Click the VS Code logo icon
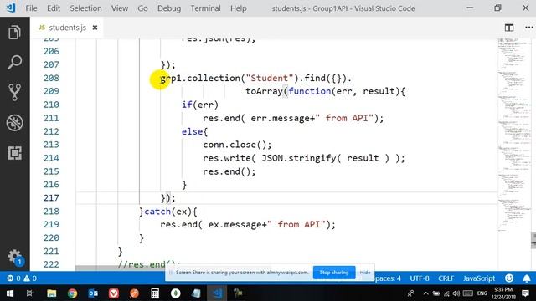 [x=11, y=8]
